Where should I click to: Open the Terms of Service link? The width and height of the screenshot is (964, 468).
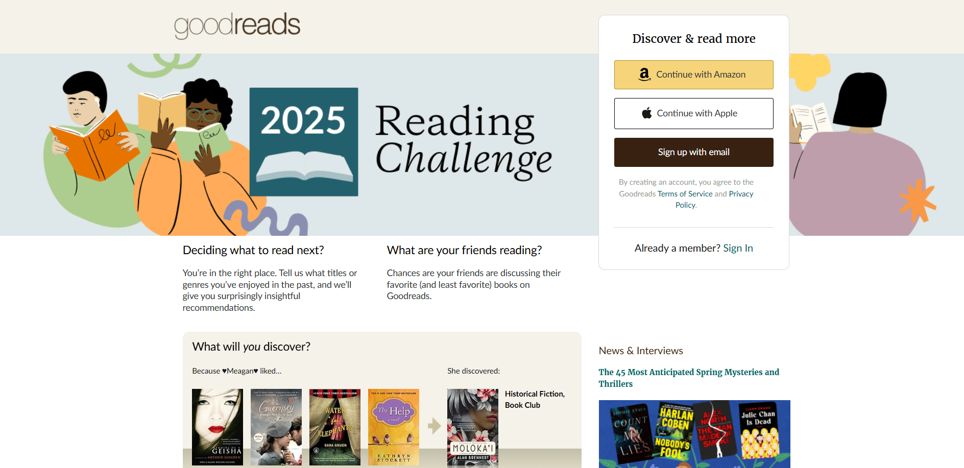click(x=685, y=194)
